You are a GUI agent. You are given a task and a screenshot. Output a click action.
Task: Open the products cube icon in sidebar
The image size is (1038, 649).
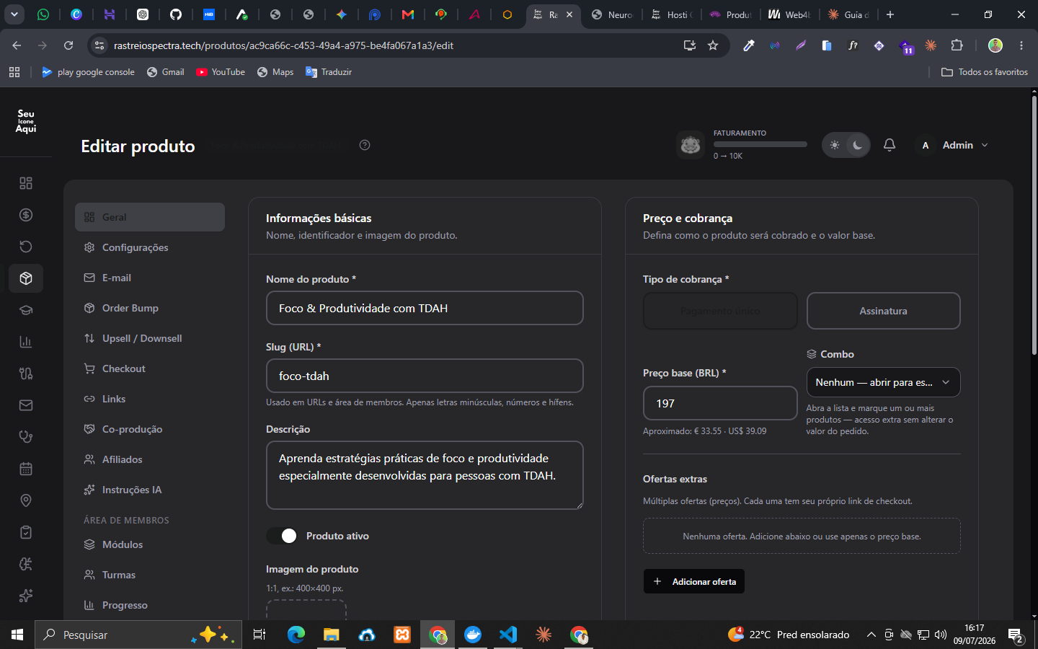(x=26, y=278)
